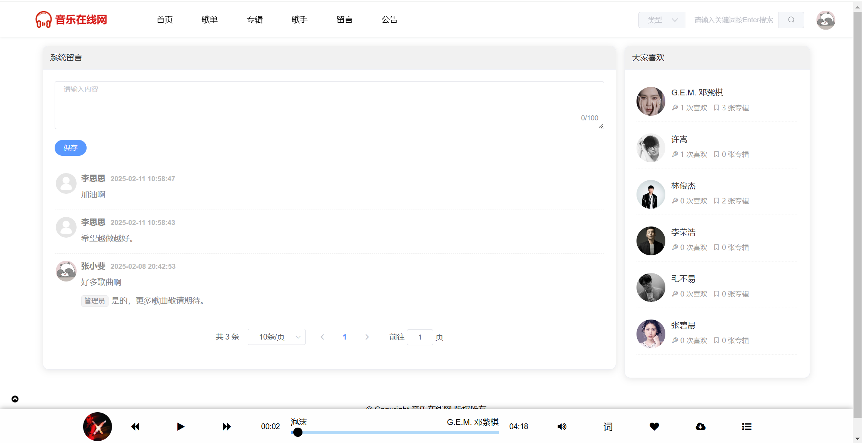Skip to the next track
Image resolution: width=862 pixels, height=443 pixels.
[227, 426]
